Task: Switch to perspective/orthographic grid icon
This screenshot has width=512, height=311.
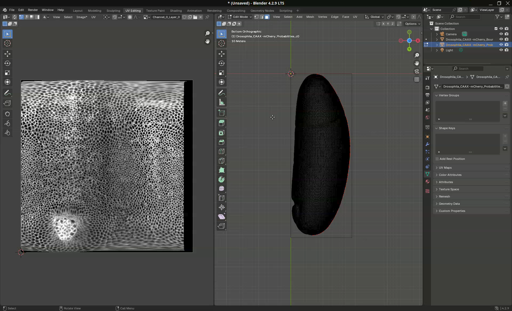Action: tap(417, 79)
